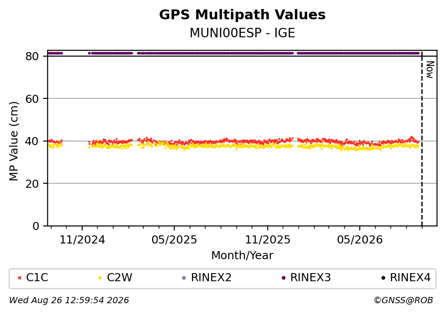
Task: Click the 11/2025 x-axis tick label
Action: tap(268, 240)
